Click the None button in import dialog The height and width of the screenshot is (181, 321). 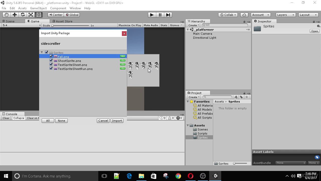coord(61,121)
